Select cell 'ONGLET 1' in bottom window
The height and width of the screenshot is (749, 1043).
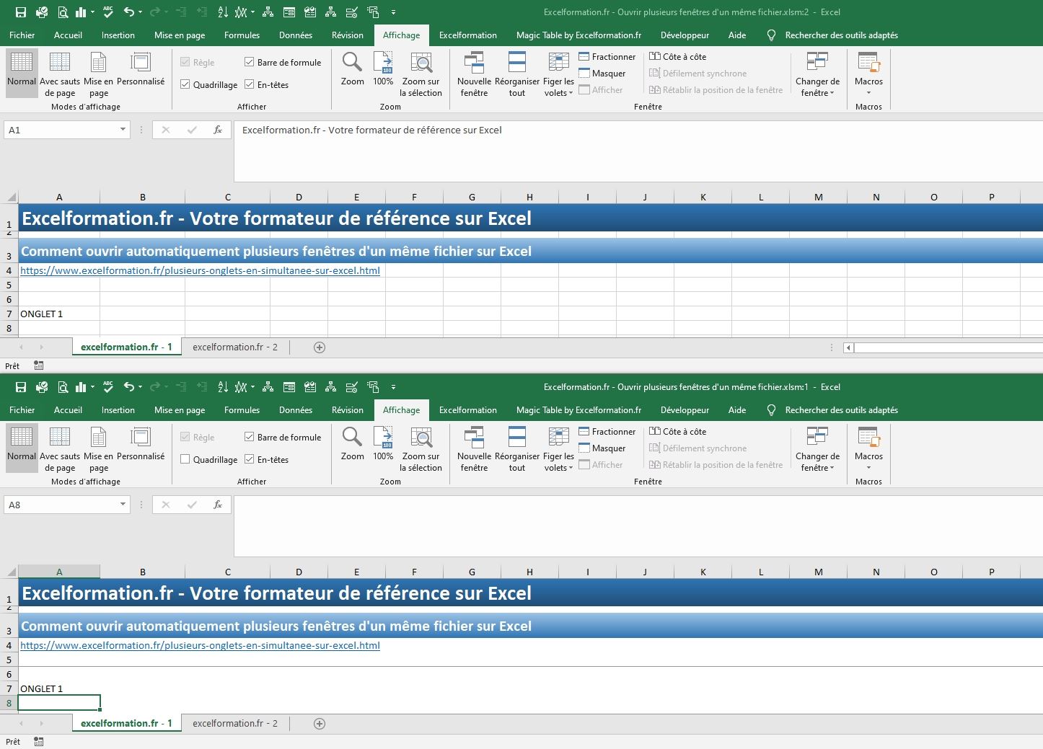coord(59,688)
